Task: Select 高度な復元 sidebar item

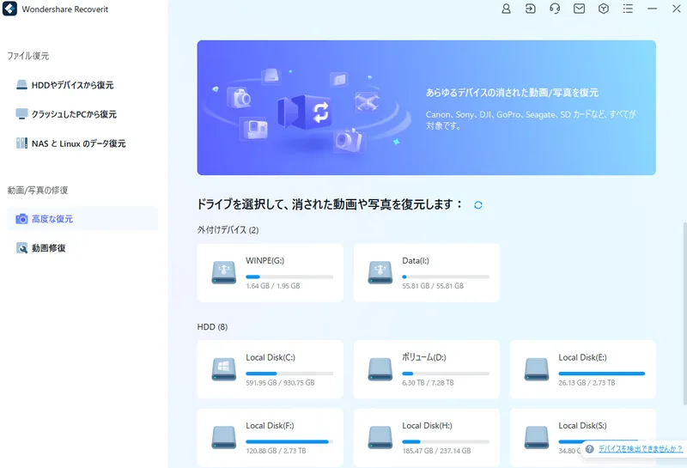Action: pos(82,219)
